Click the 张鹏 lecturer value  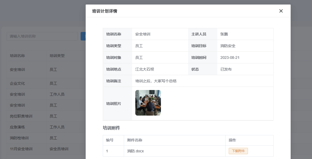(x=224, y=34)
